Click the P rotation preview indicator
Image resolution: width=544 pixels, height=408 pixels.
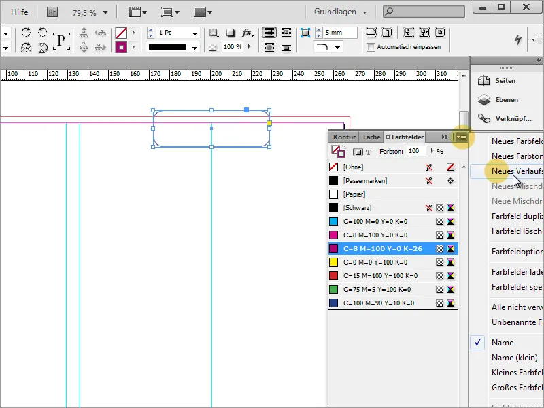click(x=61, y=40)
